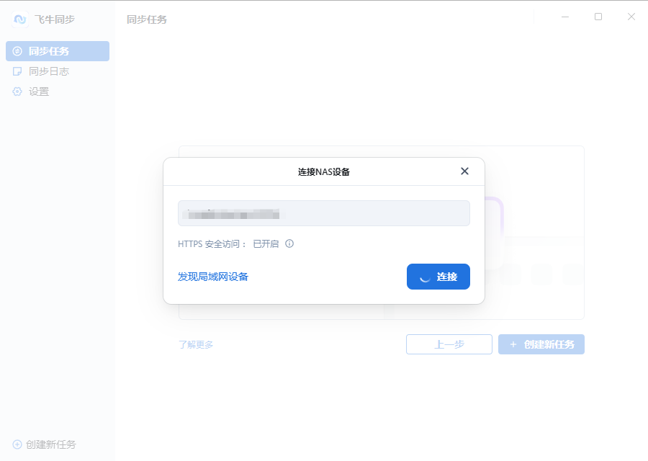Minimize the 飞牛同步 window
This screenshot has height=461, width=648.
click(x=565, y=17)
